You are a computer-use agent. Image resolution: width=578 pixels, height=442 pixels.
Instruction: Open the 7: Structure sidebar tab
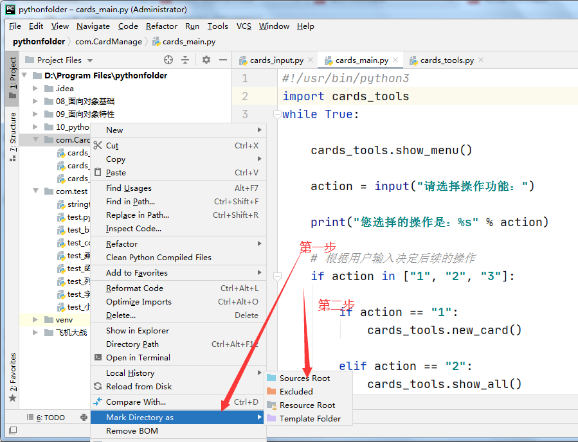point(13,137)
